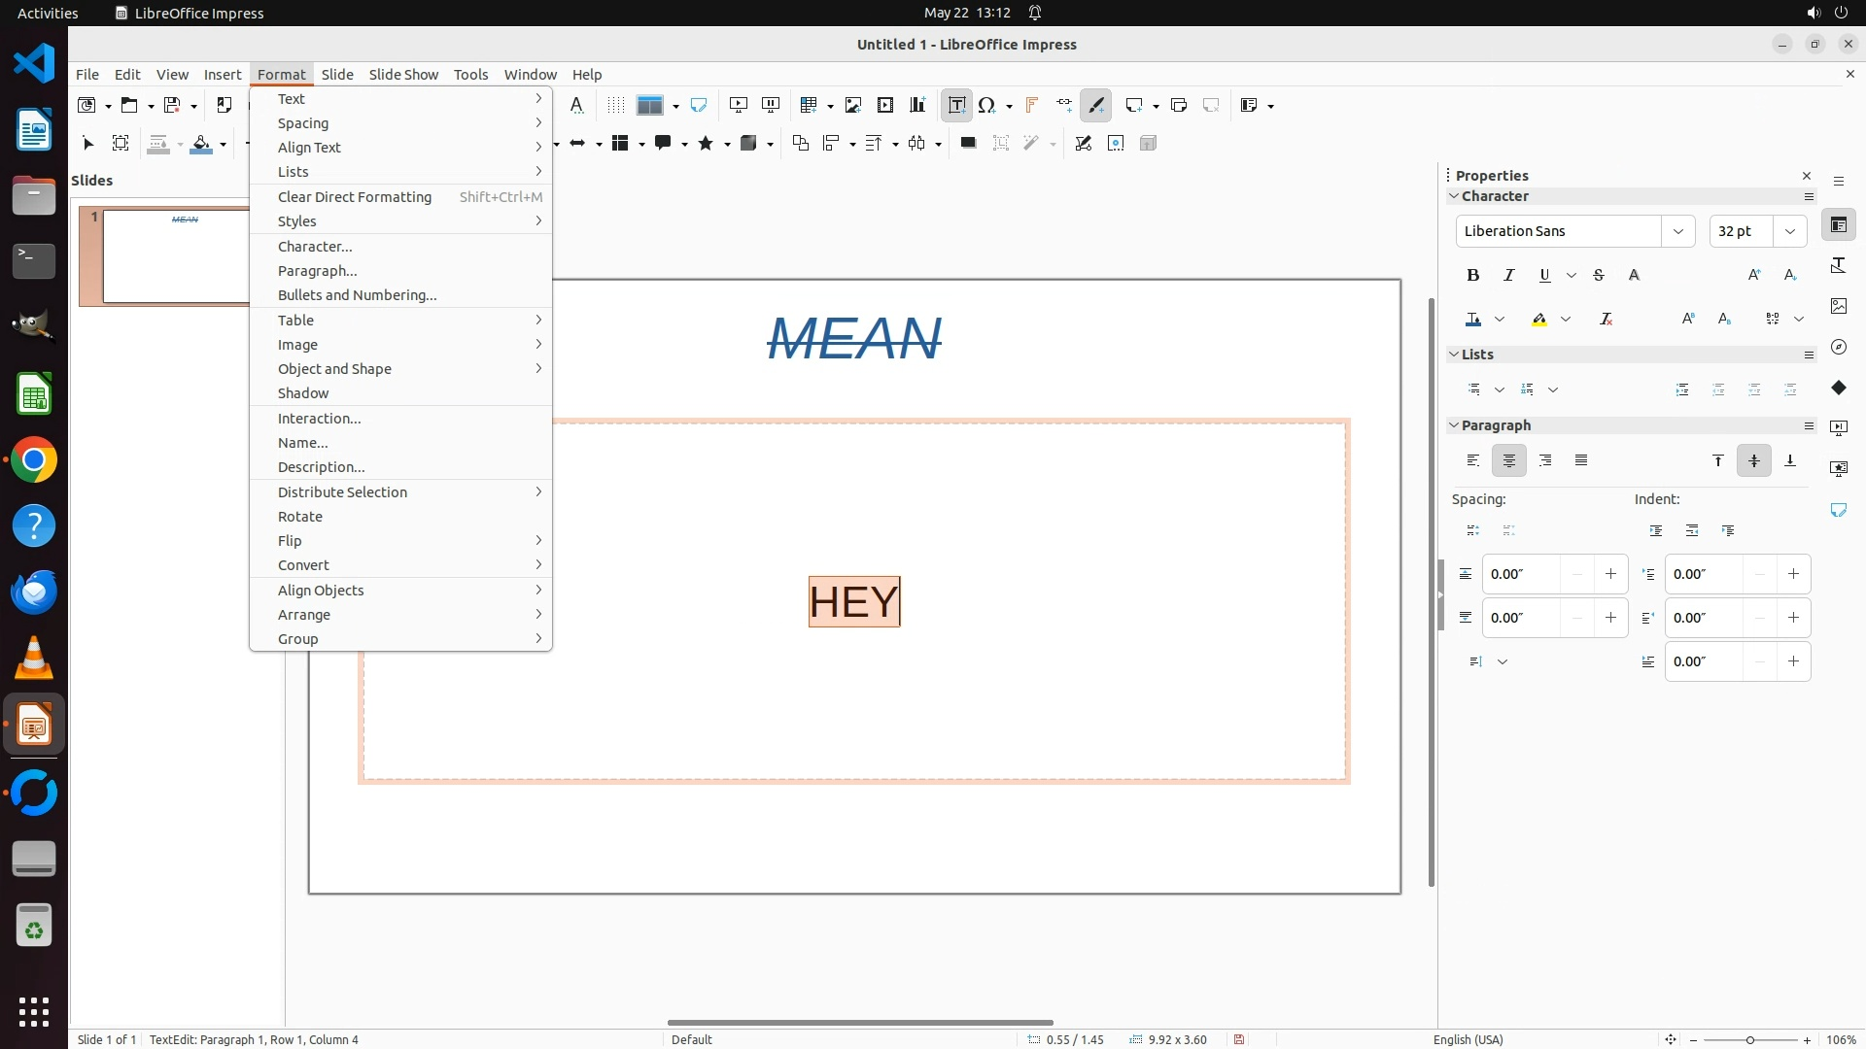Toggle Italic formatting in the sidebar

point(1509,276)
